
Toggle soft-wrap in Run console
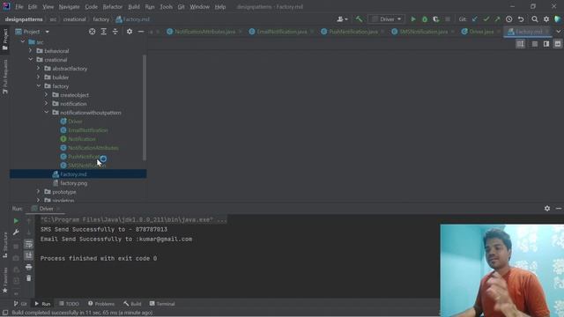[29, 245]
